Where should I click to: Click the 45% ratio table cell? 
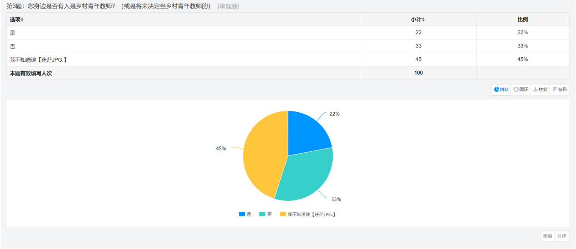[522, 60]
